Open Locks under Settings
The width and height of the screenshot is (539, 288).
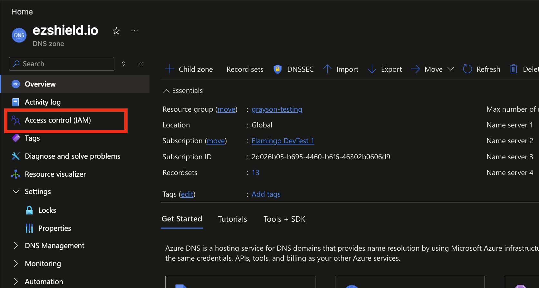click(47, 210)
